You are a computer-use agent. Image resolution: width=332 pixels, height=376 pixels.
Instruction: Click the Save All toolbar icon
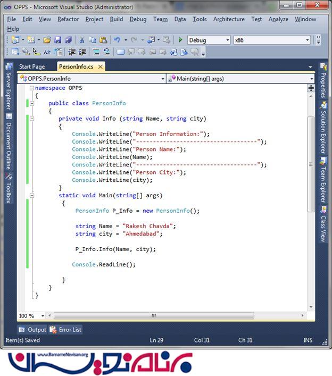(68, 40)
